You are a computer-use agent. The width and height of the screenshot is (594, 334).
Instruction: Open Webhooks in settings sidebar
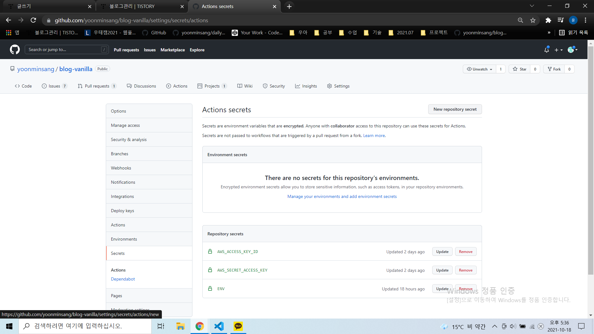(x=121, y=168)
